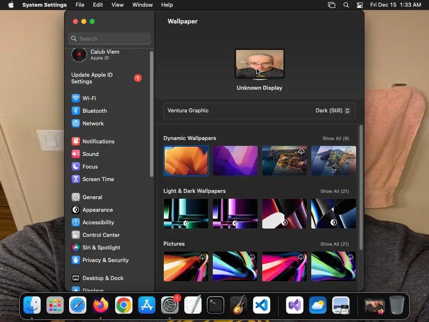Viewport: 429px width, 322px height.
Task: Open Trash in the Dock
Action: point(397,305)
